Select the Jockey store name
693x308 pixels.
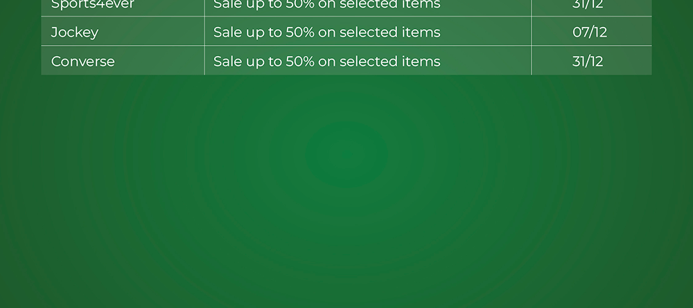(75, 33)
